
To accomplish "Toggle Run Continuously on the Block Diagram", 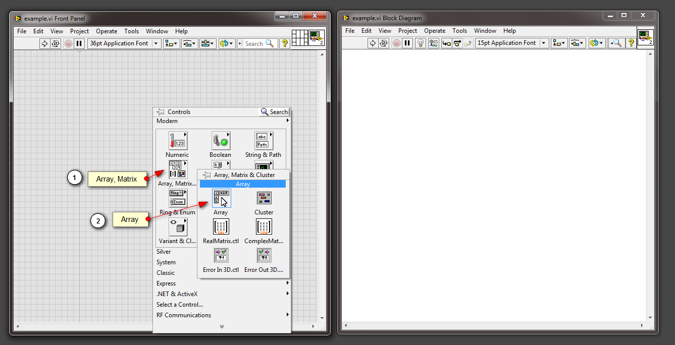I will coord(385,43).
